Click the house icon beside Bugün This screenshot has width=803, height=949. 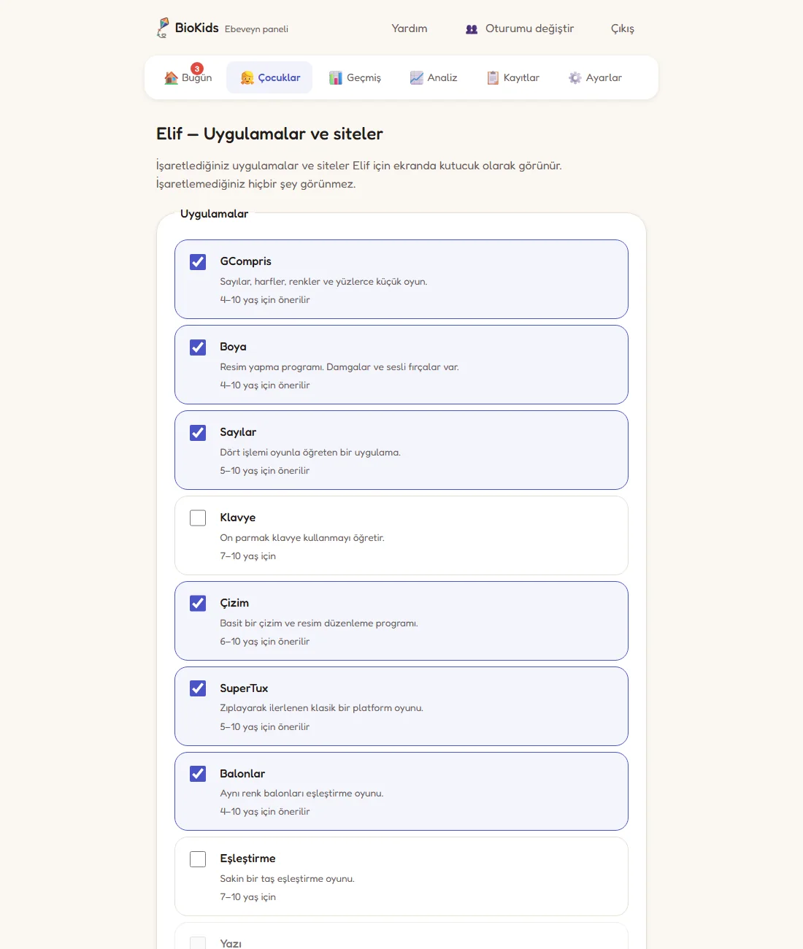(172, 78)
